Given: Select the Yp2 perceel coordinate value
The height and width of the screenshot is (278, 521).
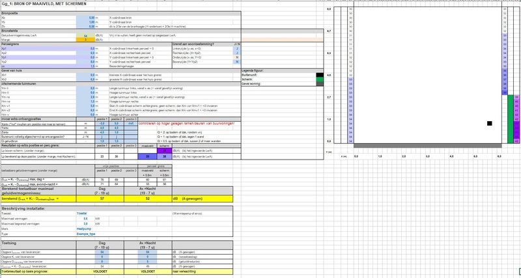Looking at the screenshot, I should click(86, 62).
